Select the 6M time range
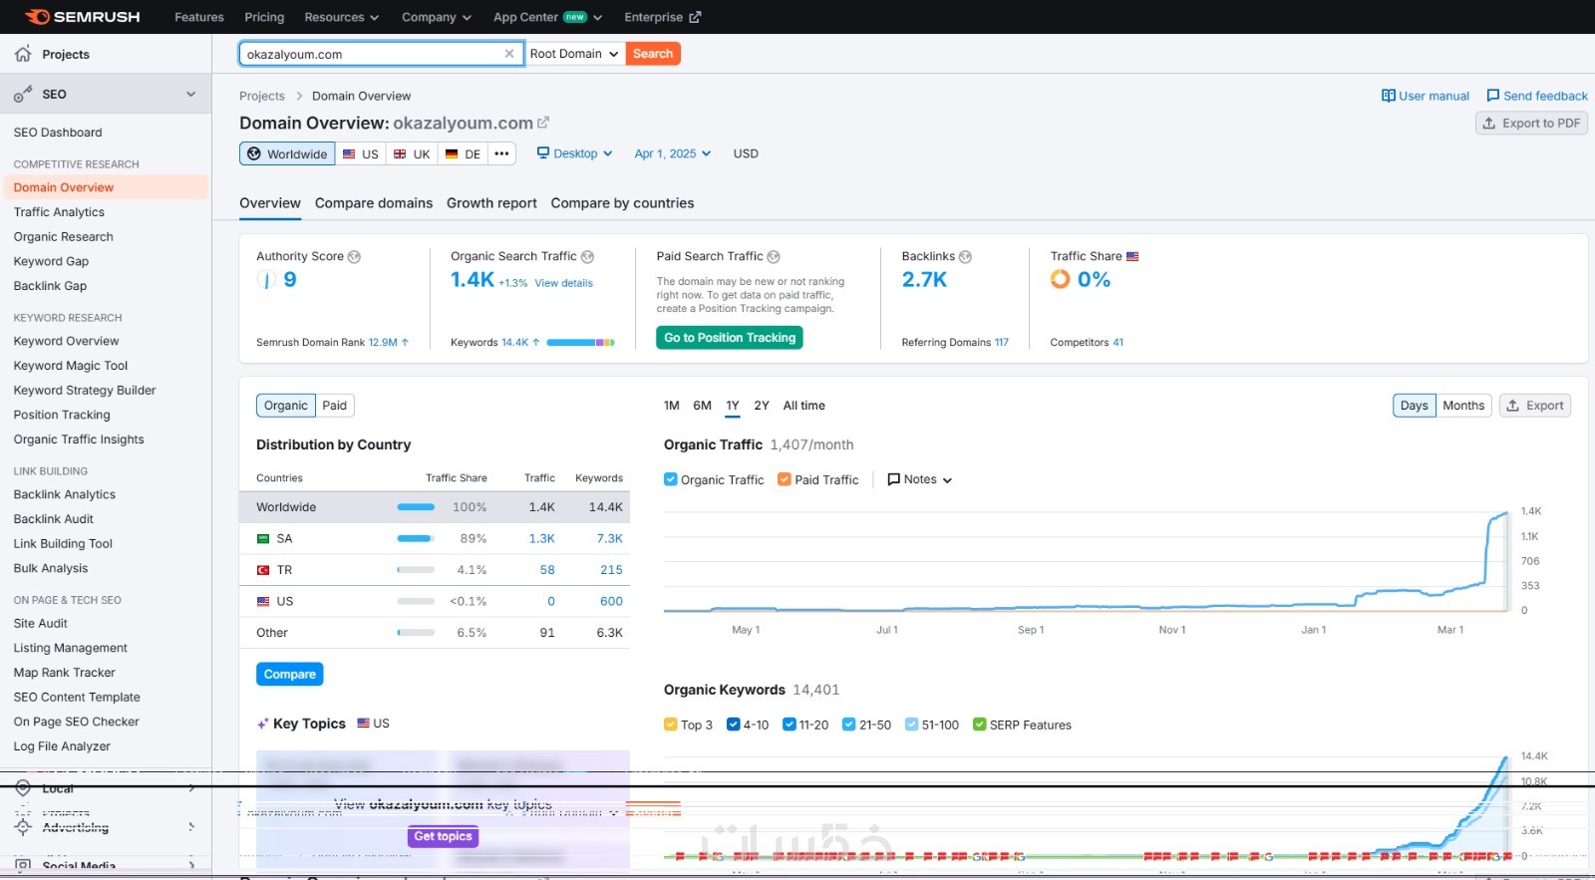The height and width of the screenshot is (880, 1595). point(703,406)
